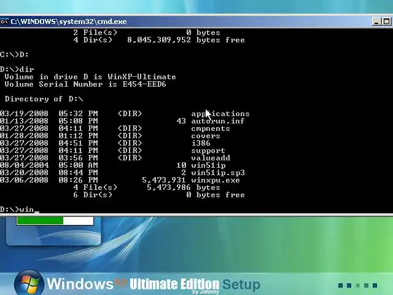Click the serial number 'E454-EED6'
Screen dimensions: 393x295
144,84
